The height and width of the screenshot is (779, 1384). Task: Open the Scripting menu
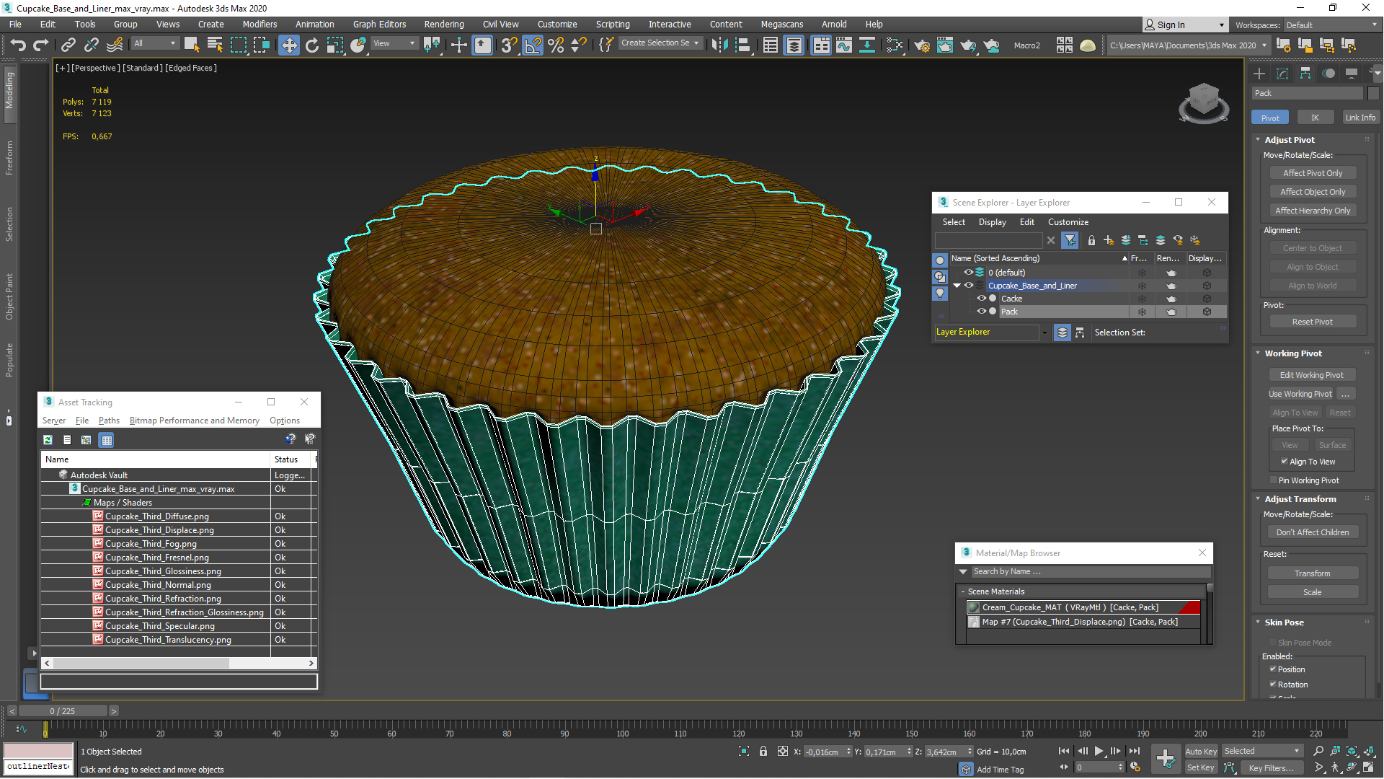(x=612, y=25)
